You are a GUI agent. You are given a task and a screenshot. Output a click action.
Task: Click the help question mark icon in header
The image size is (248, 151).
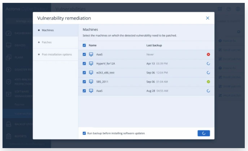click(229, 9)
